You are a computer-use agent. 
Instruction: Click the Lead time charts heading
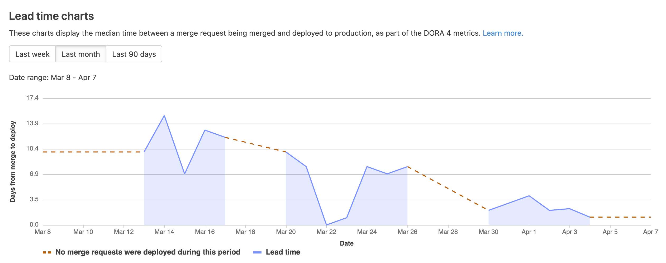51,16
